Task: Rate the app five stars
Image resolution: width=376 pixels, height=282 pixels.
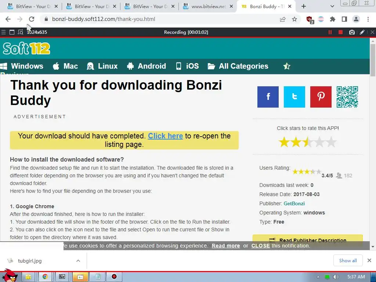Action: (331, 142)
